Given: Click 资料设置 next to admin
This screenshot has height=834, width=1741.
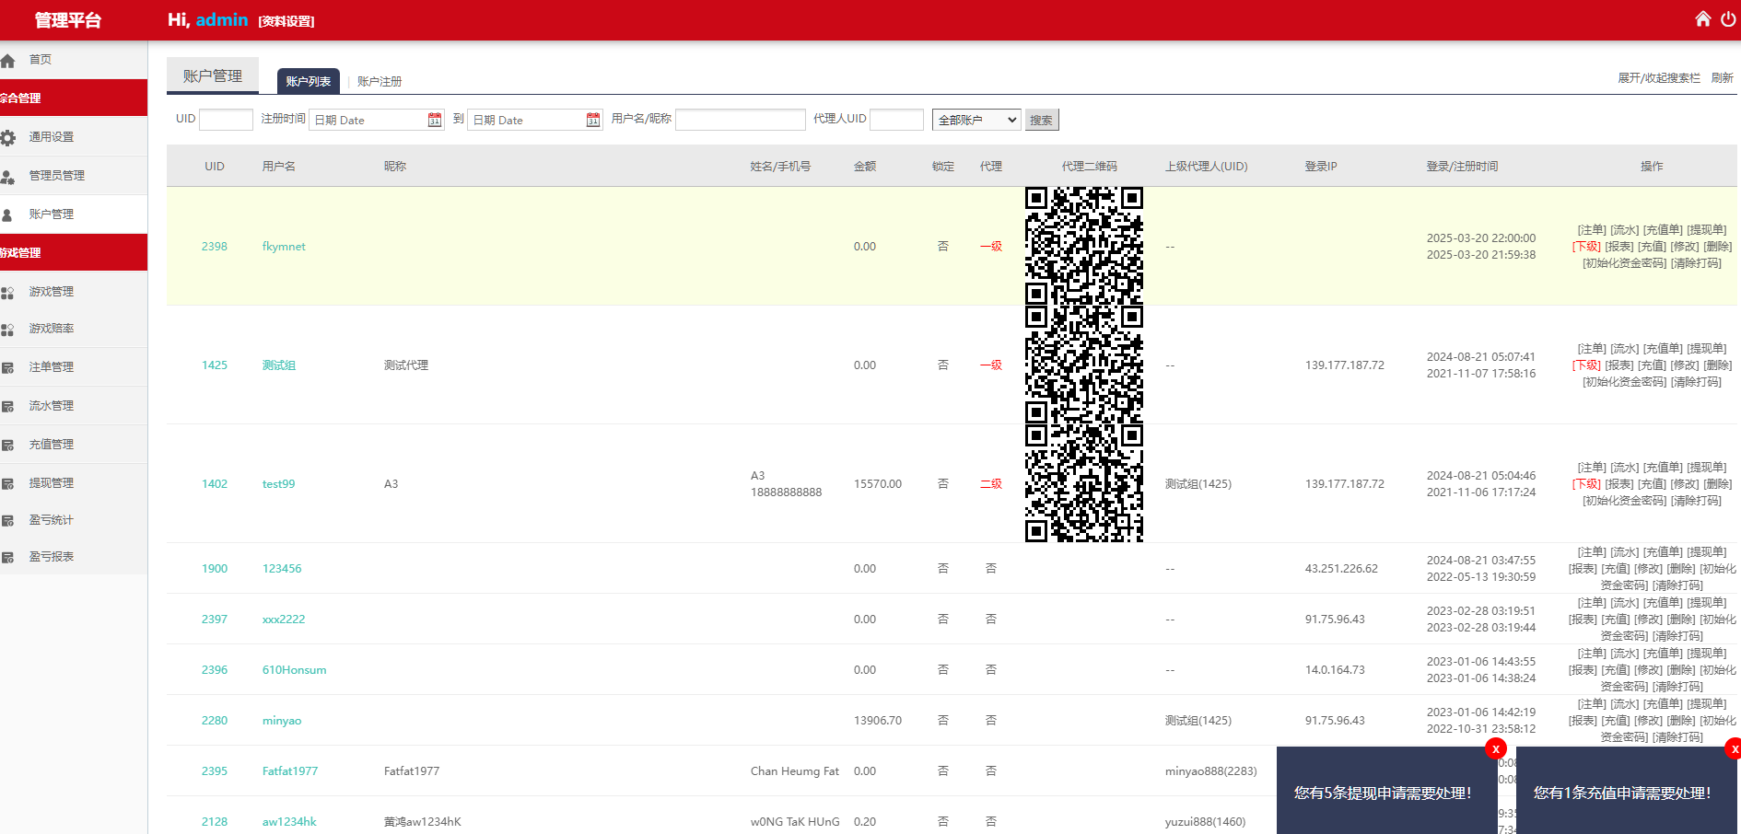Looking at the screenshot, I should point(286,21).
